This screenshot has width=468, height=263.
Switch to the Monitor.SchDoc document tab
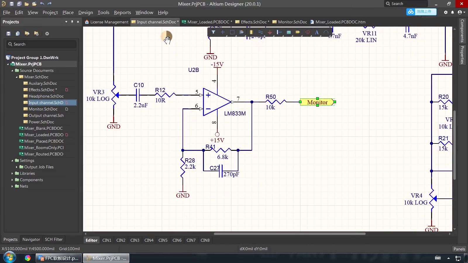291,22
